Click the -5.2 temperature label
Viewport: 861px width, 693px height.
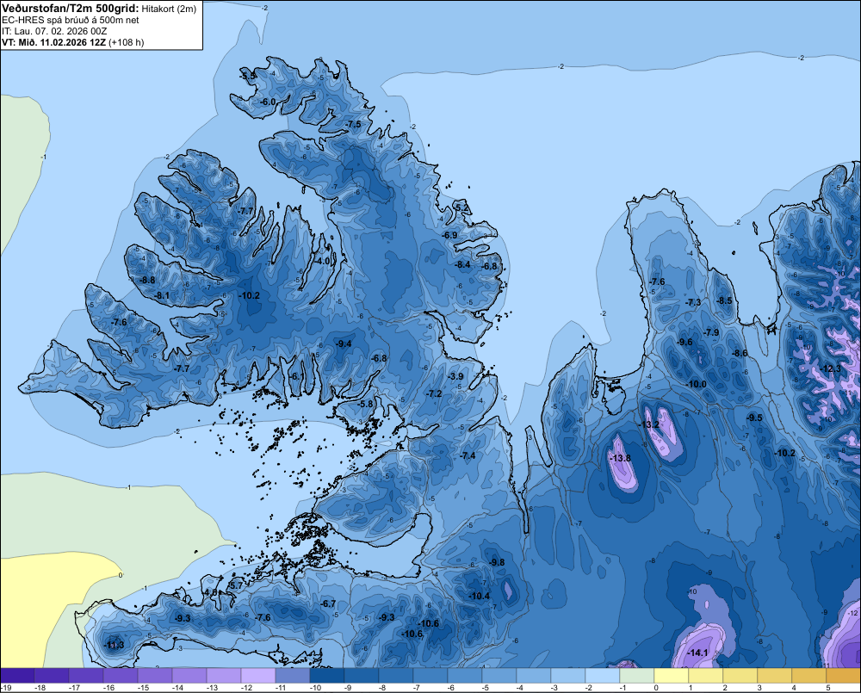[x=462, y=207]
